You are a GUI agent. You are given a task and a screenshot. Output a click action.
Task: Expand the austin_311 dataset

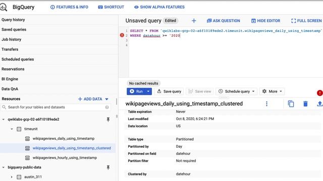12,177
